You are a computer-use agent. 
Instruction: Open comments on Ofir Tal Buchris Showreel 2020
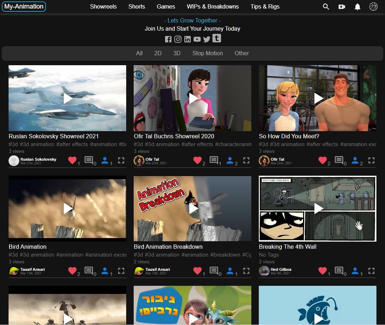[x=214, y=160]
